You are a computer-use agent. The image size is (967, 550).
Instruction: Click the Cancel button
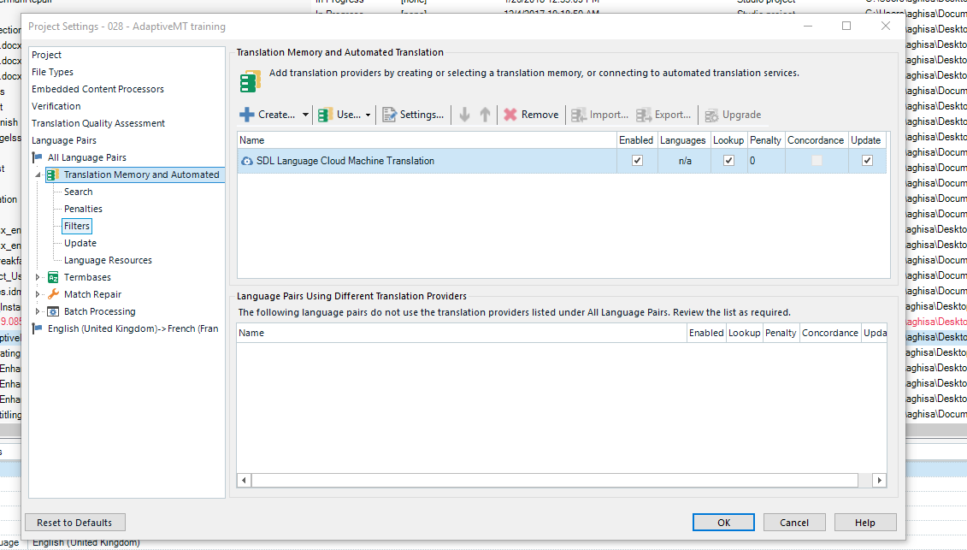click(794, 523)
